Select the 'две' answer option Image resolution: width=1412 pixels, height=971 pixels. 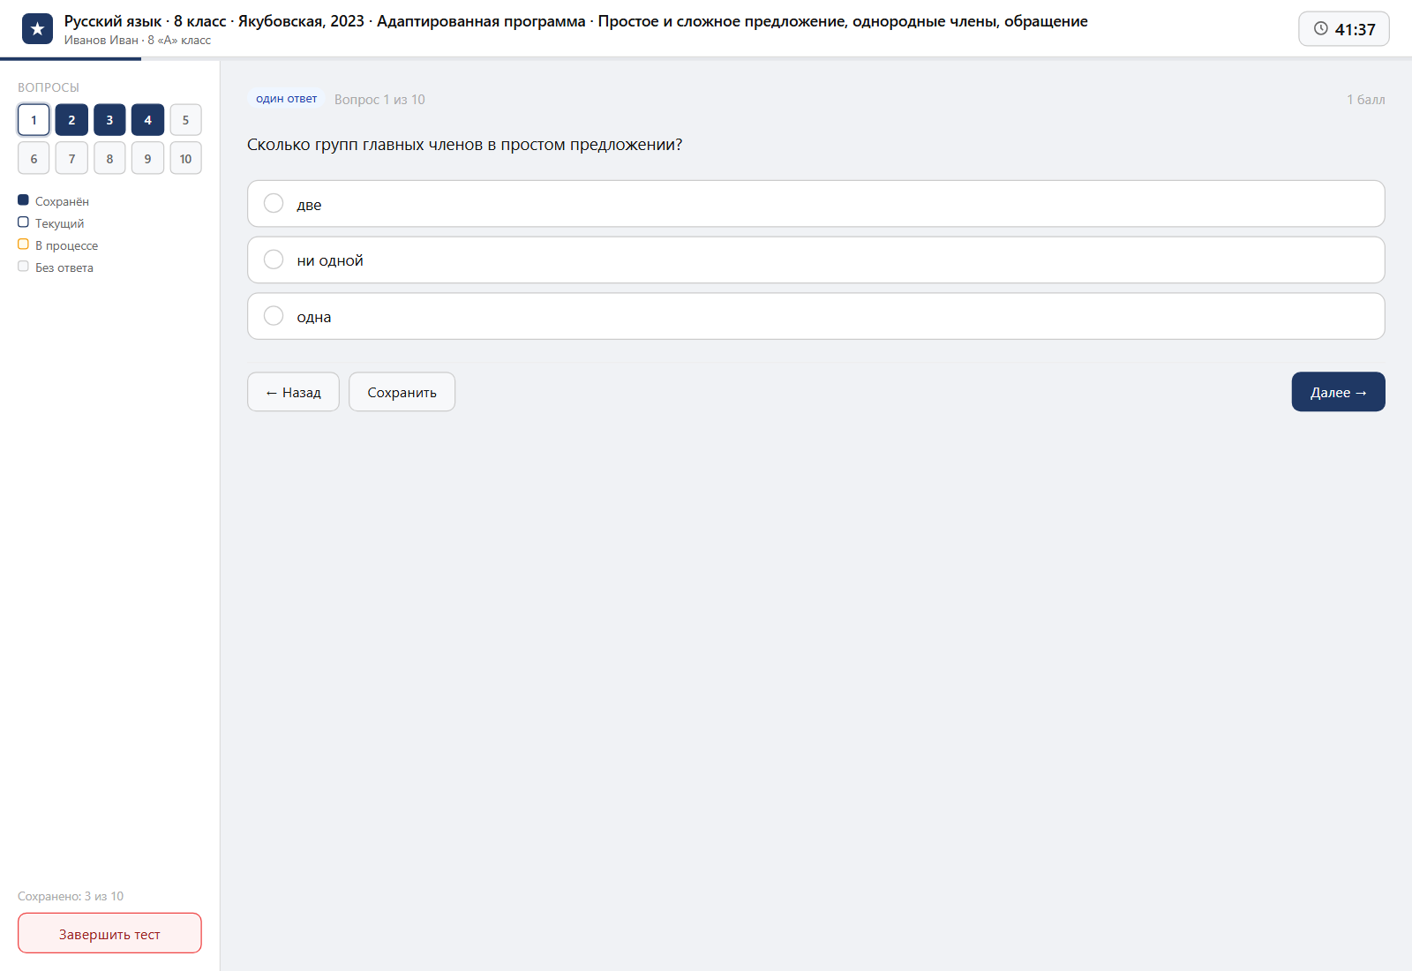815,204
